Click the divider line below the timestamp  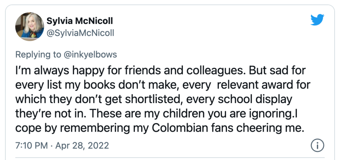(169, 158)
